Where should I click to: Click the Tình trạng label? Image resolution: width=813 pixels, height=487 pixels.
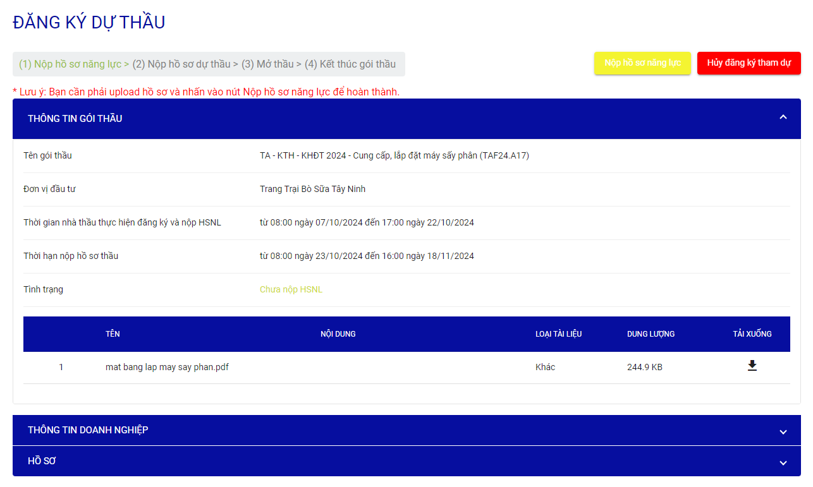pyautogui.click(x=43, y=289)
